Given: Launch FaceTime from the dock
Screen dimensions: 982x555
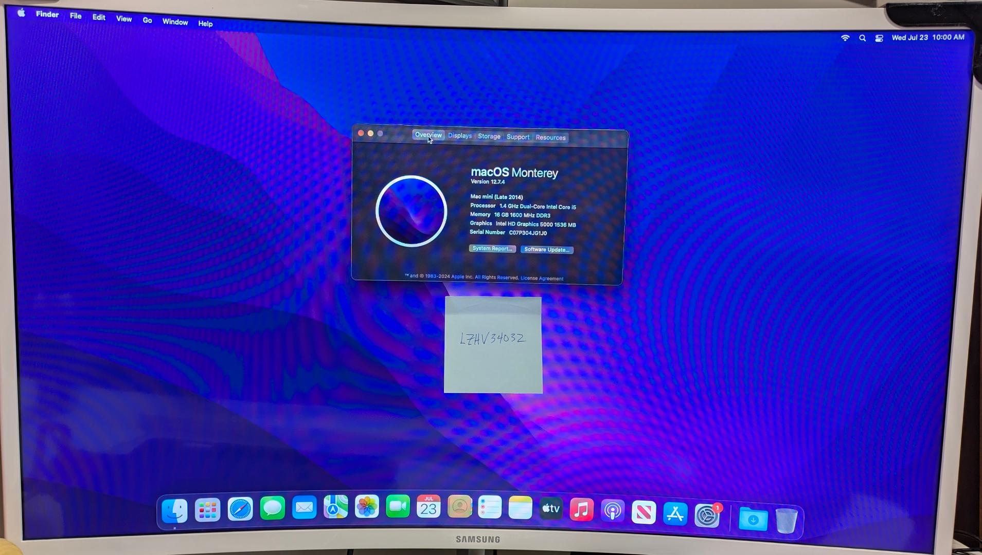Looking at the screenshot, I should 398,507.
